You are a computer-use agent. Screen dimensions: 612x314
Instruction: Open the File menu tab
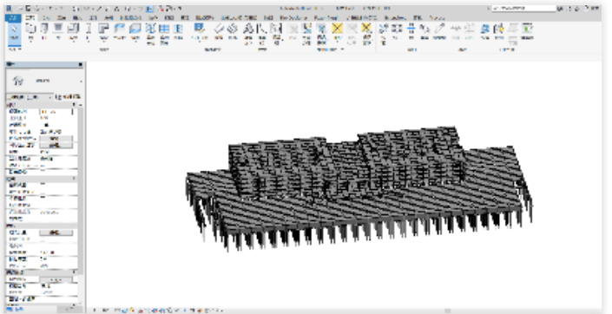point(13,17)
